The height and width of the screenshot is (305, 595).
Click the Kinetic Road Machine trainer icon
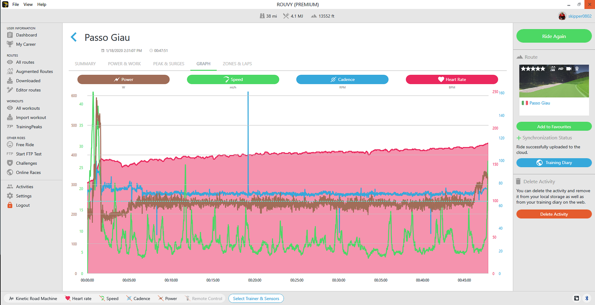coord(11,298)
